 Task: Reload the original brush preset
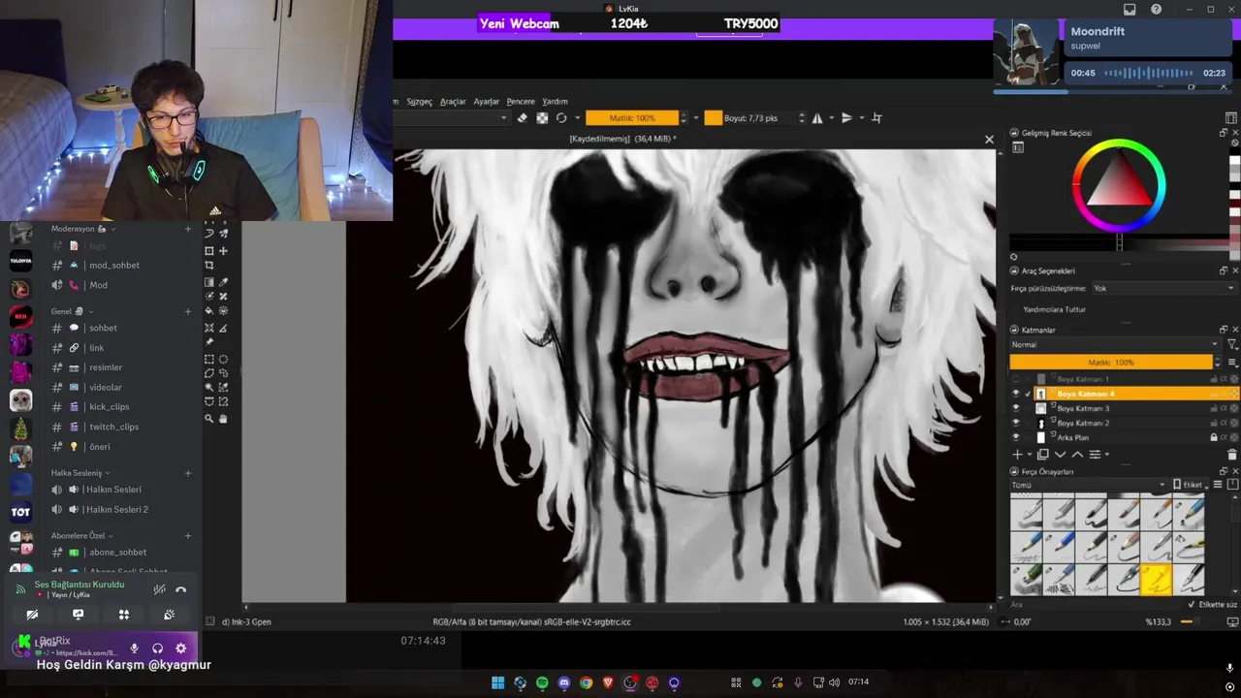click(561, 118)
